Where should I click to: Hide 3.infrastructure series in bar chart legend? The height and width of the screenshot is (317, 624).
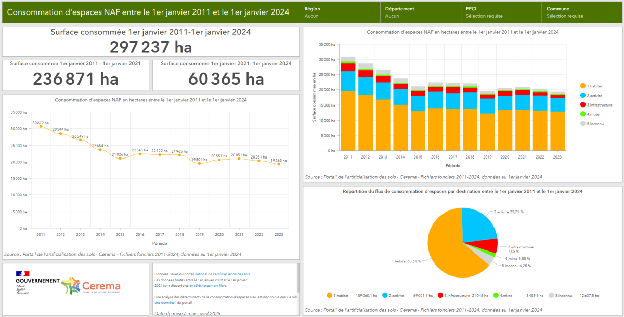click(598, 105)
